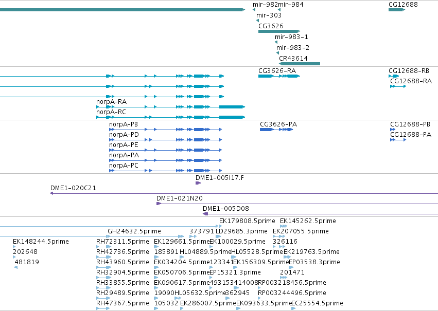This screenshot has height=311, width=438.
Task: Click the norpA-PA protein label
Action: click(x=124, y=155)
